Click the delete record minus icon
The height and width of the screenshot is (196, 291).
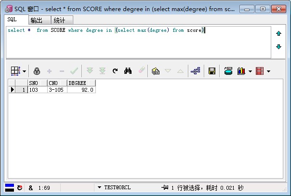[x=62, y=71]
